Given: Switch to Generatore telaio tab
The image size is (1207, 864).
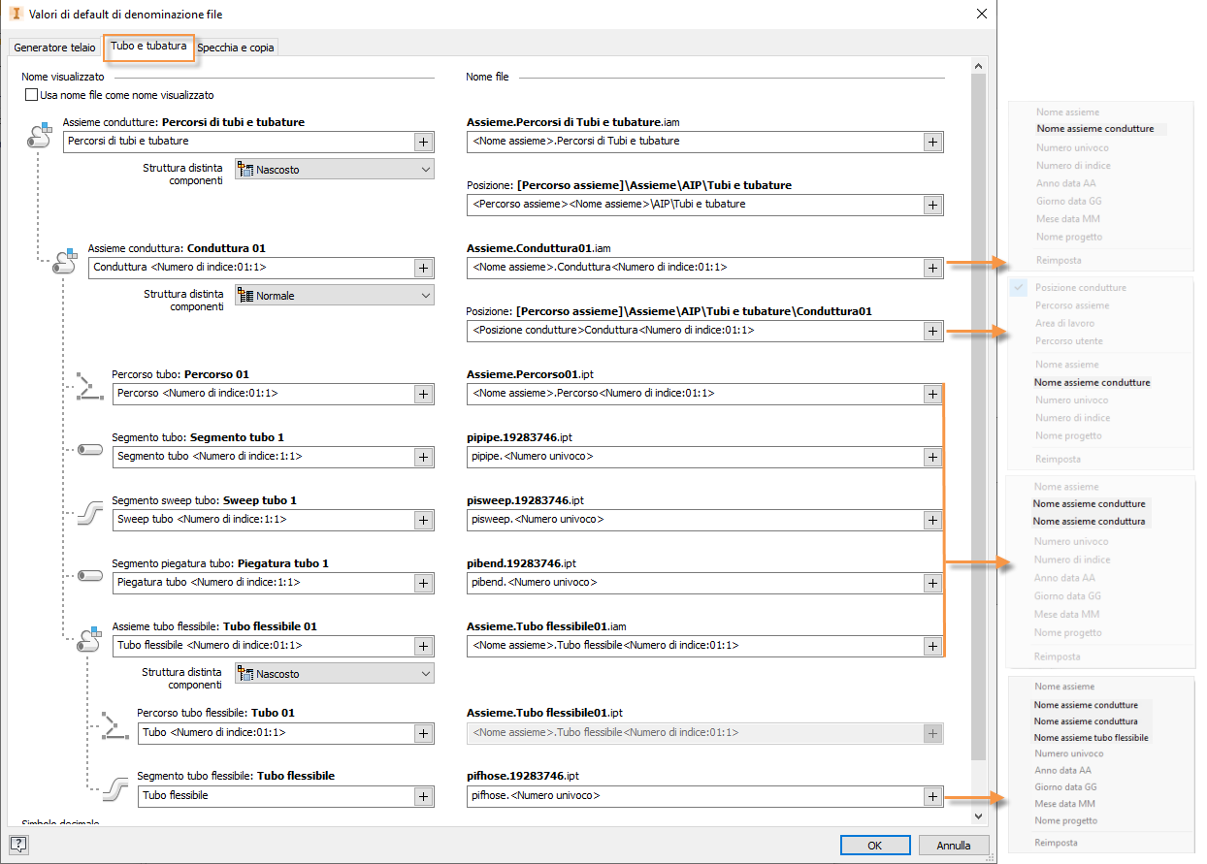Looking at the screenshot, I should tap(54, 48).
